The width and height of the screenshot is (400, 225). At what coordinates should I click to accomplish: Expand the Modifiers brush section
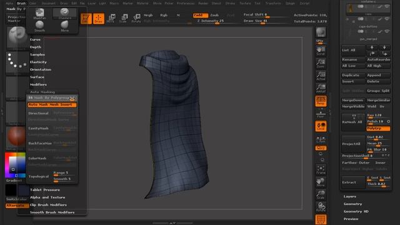pos(38,84)
